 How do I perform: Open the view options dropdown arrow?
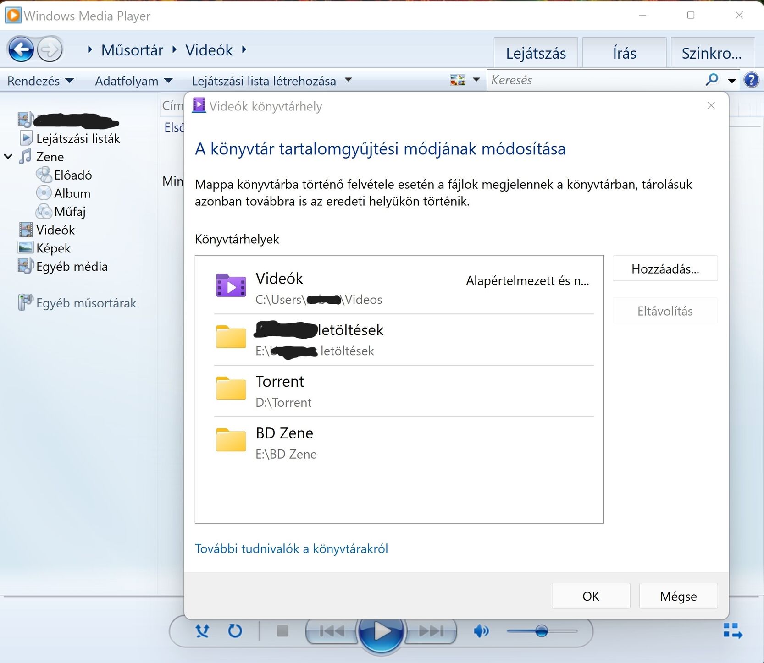(476, 80)
